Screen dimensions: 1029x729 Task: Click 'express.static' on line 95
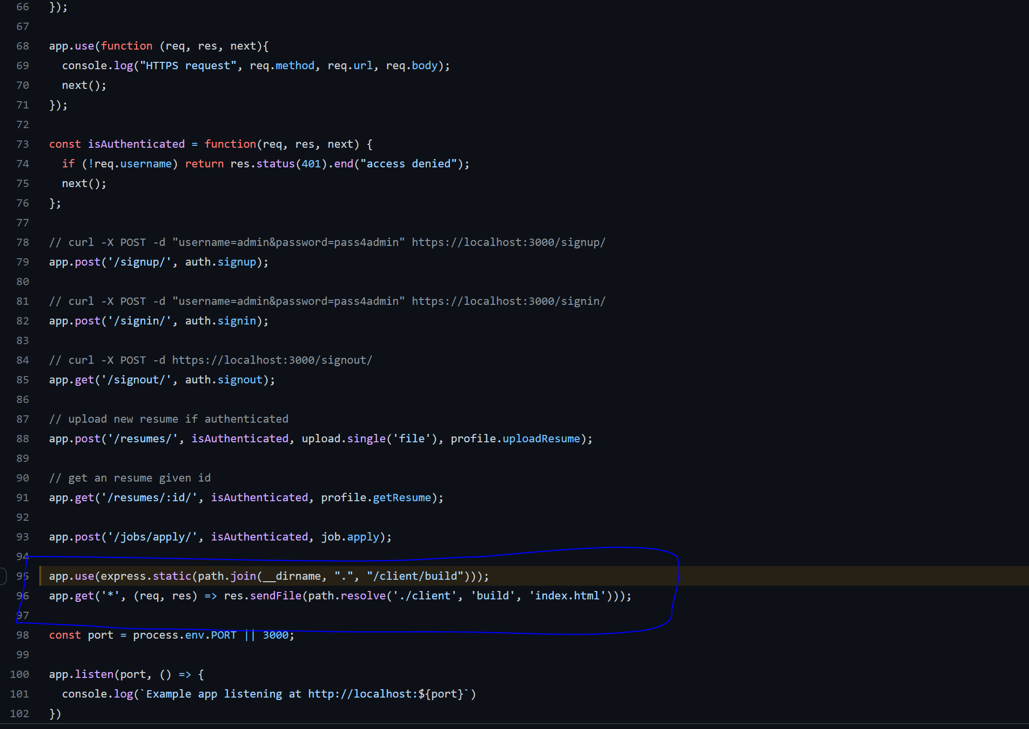click(x=146, y=576)
